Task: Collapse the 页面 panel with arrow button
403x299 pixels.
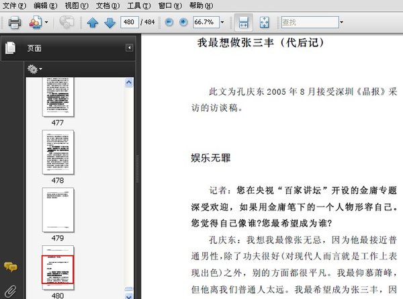Action: coord(129,48)
